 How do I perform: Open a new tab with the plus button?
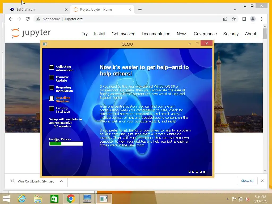click(140, 10)
